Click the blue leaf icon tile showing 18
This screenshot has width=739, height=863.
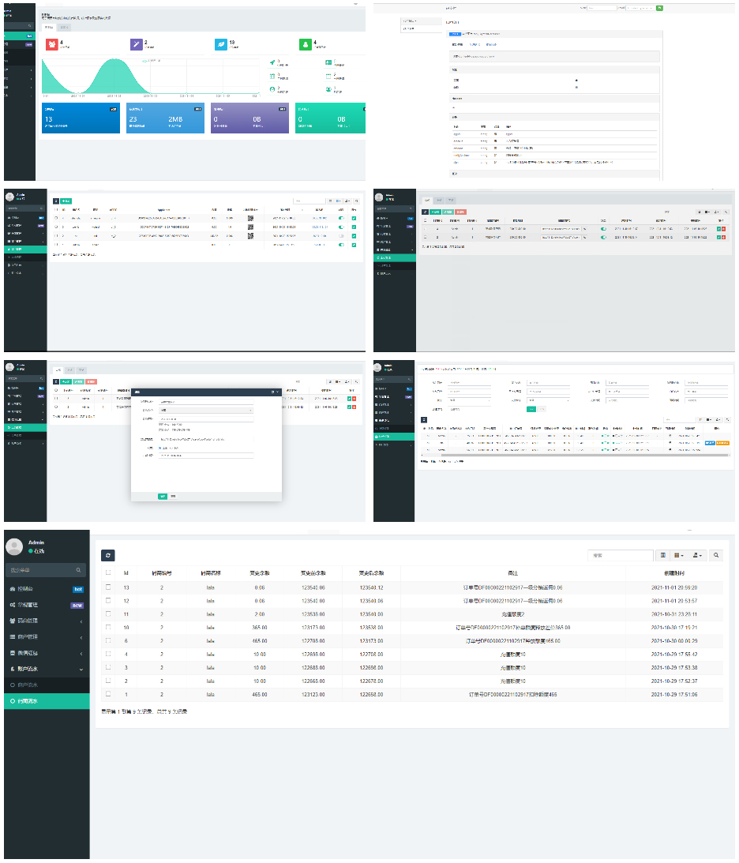221,44
